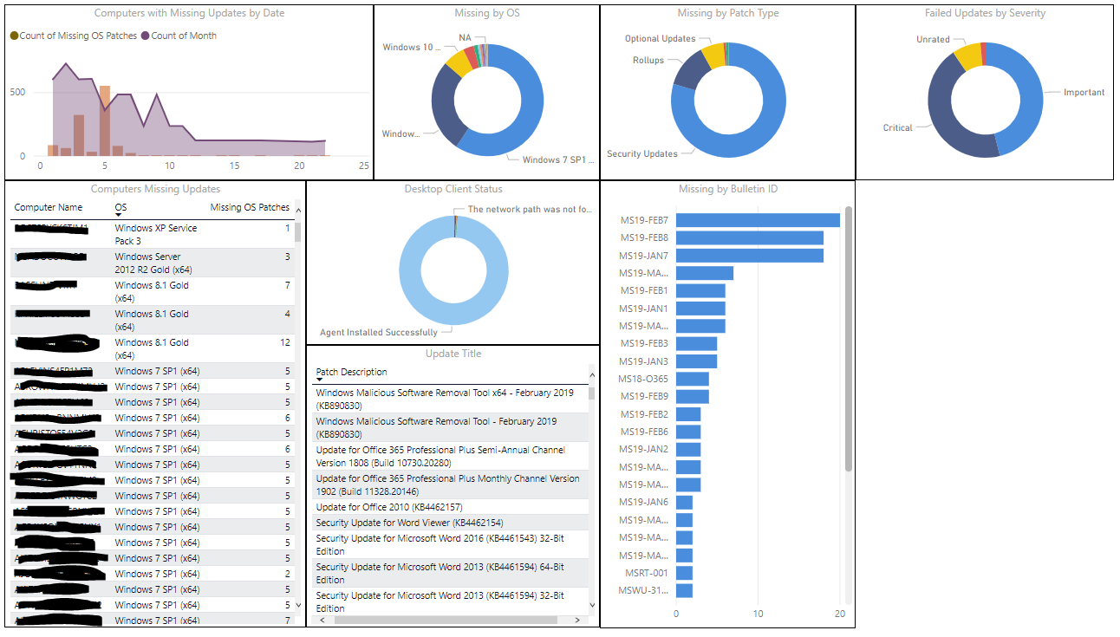Click the Failed Updates by Severity title
This screenshot has height=637, width=1120.
985,13
